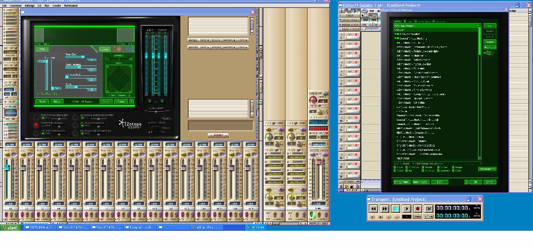
Task: Click the Master Fader volume handle
Action: [x=319, y=162]
